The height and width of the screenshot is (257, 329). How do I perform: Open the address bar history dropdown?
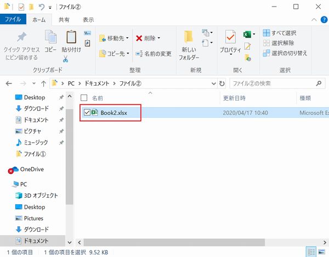214,83
